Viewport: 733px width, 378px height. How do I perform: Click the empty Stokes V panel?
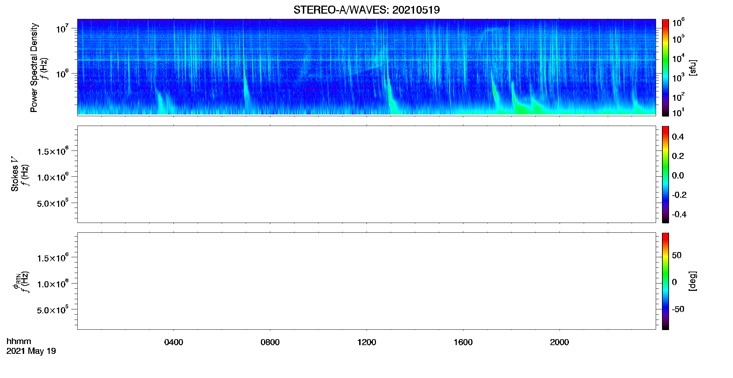tap(366, 174)
